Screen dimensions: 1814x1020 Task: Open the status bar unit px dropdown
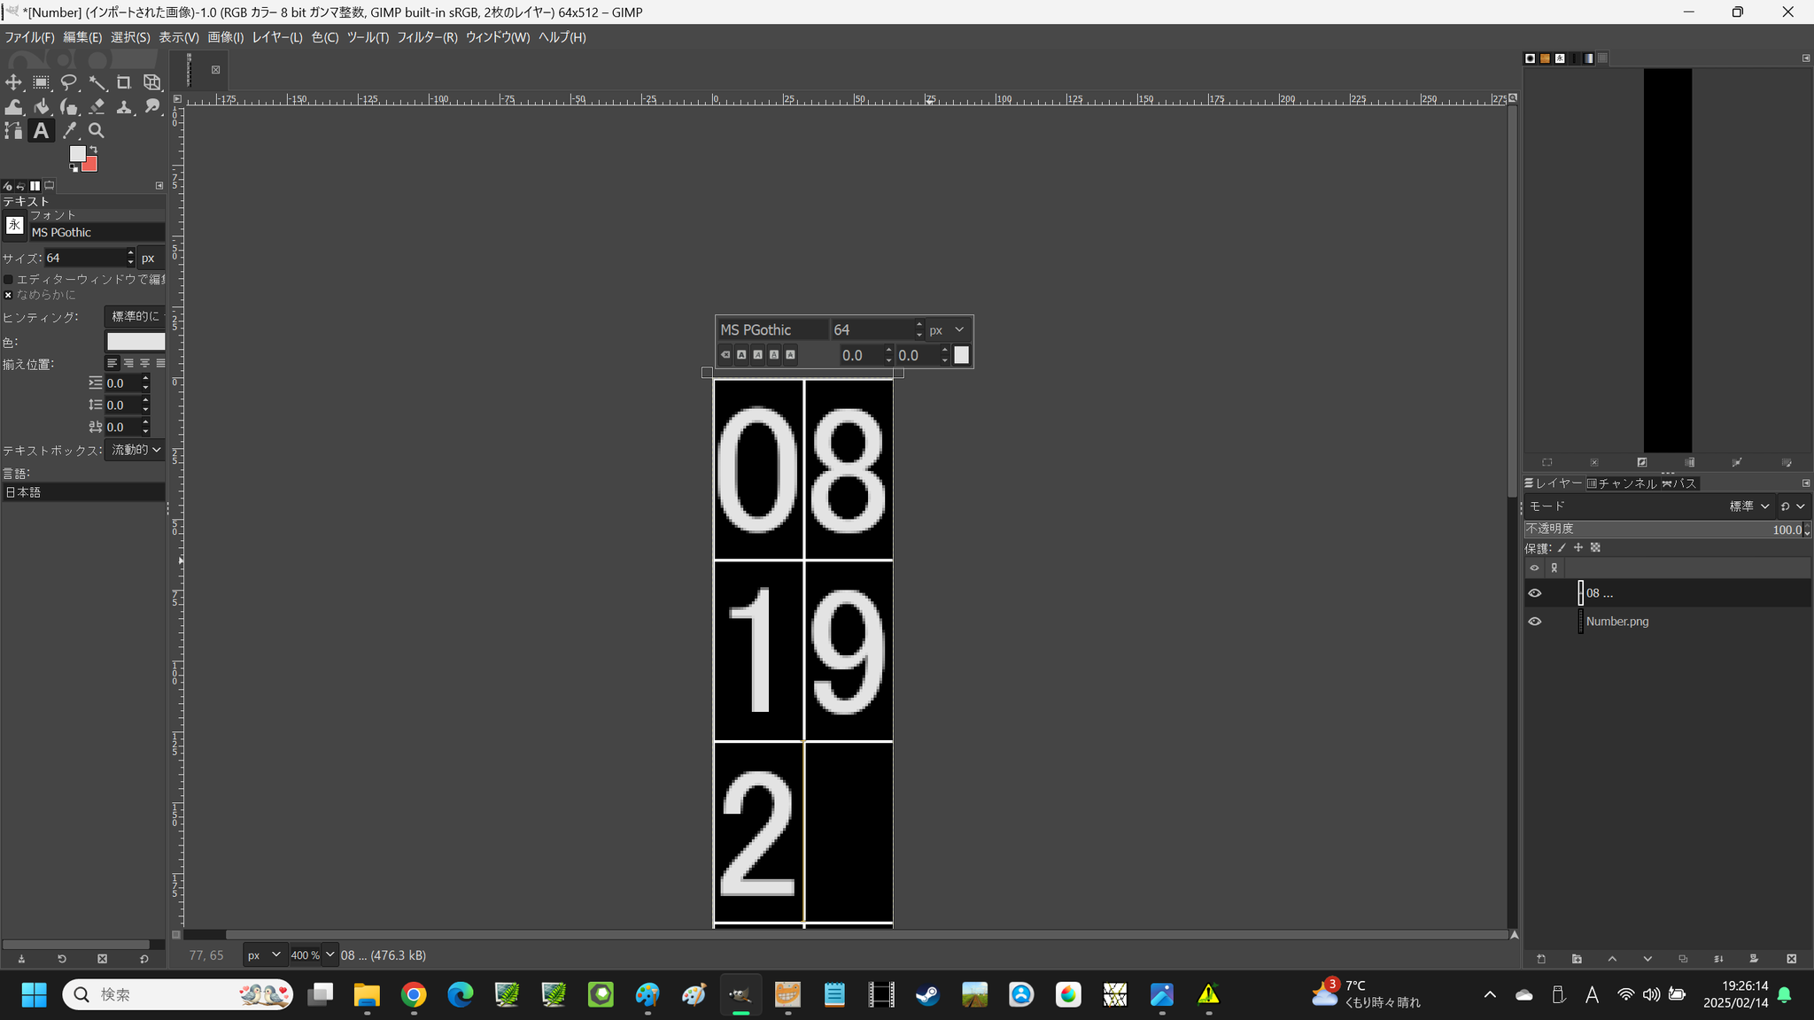point(264,955)
